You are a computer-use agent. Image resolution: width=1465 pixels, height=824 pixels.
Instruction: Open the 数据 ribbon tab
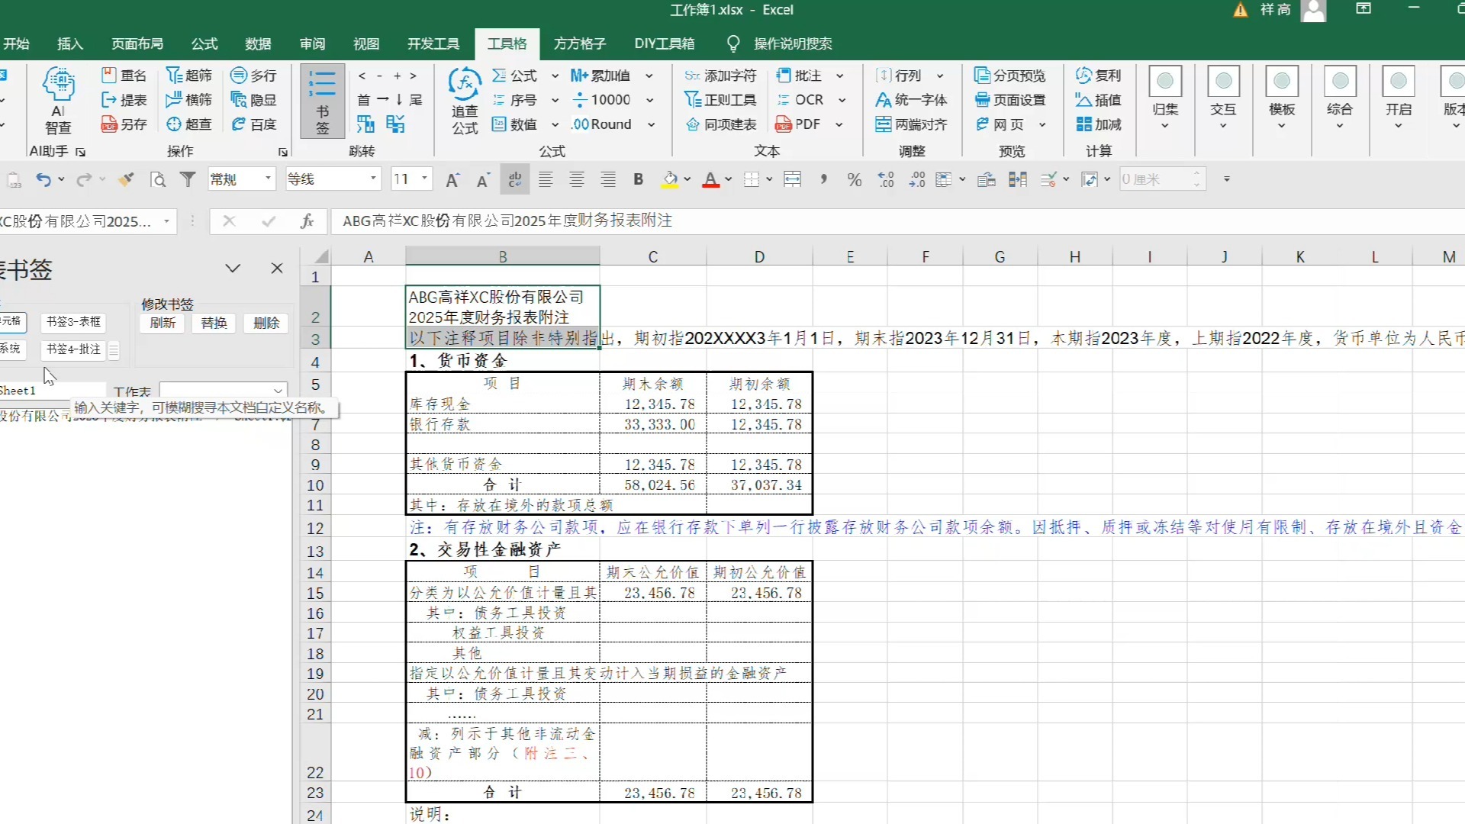258,43
